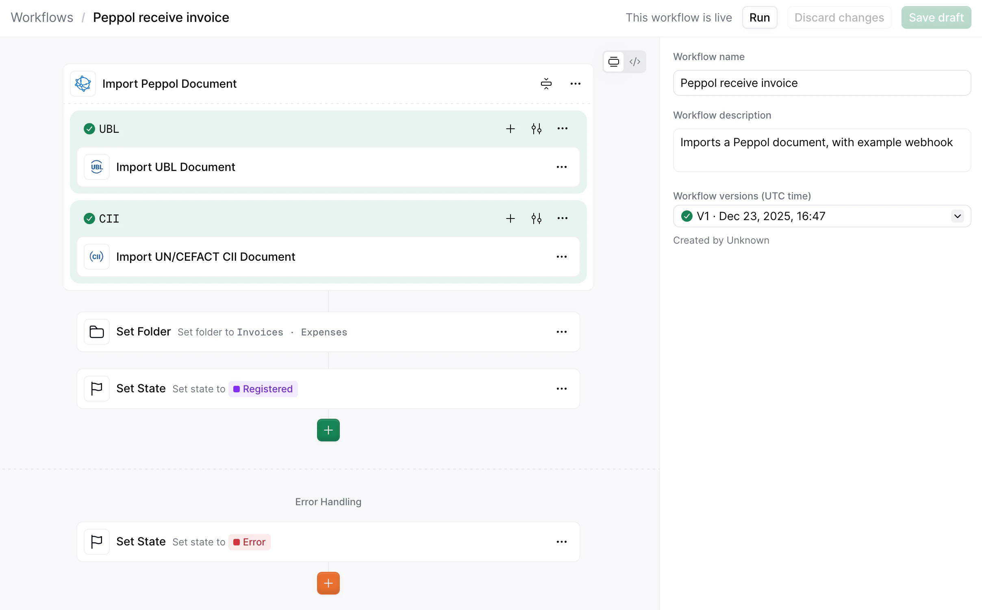Click the UBL badge on Import UBL Document
The width and height of the screenshot is (982, 610).
tap(97, 167)
